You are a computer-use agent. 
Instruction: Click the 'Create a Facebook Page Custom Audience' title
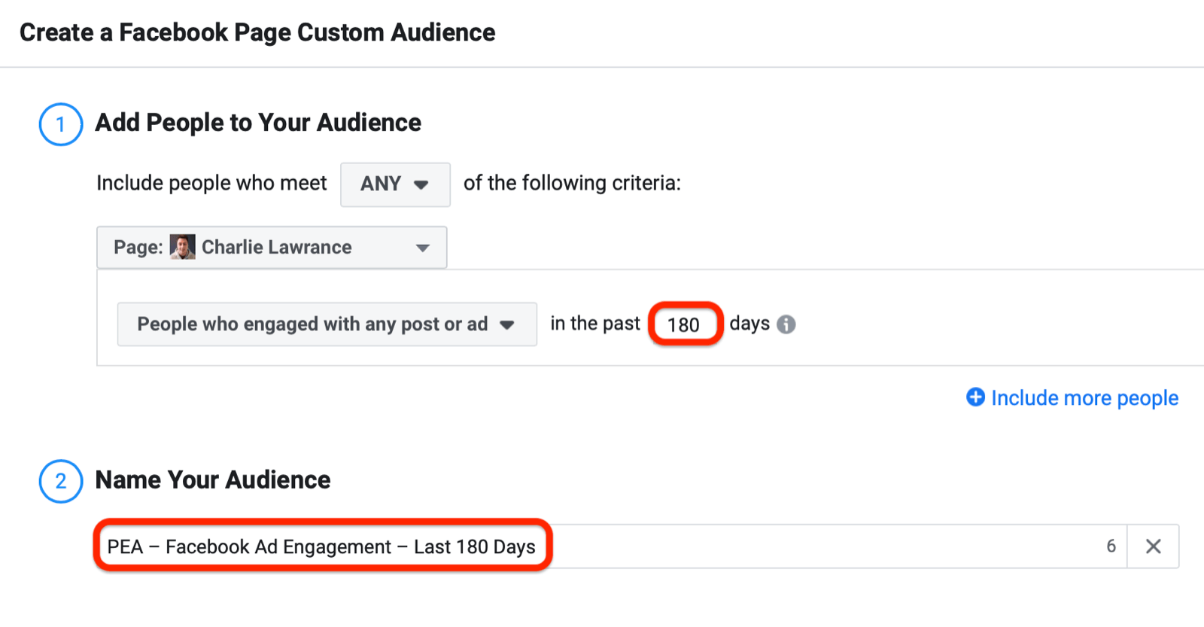point(257,33)
